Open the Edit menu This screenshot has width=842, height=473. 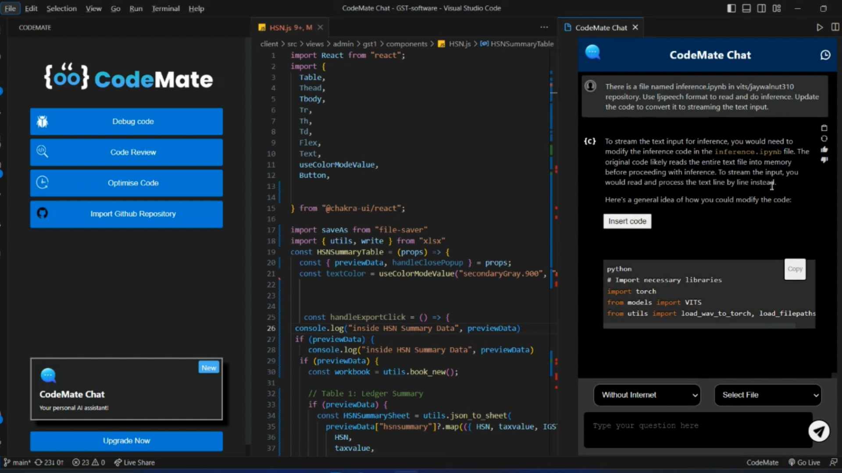pyautogui.click(x=31, y=8)
